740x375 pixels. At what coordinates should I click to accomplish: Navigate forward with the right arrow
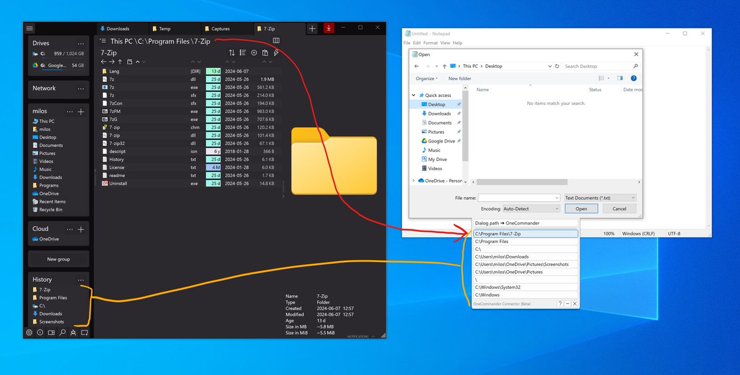(x=112, y=62)
